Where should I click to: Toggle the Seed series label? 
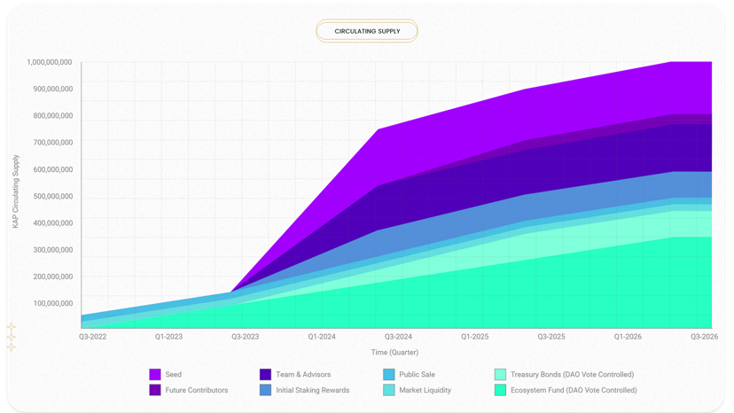click(173, 375)
